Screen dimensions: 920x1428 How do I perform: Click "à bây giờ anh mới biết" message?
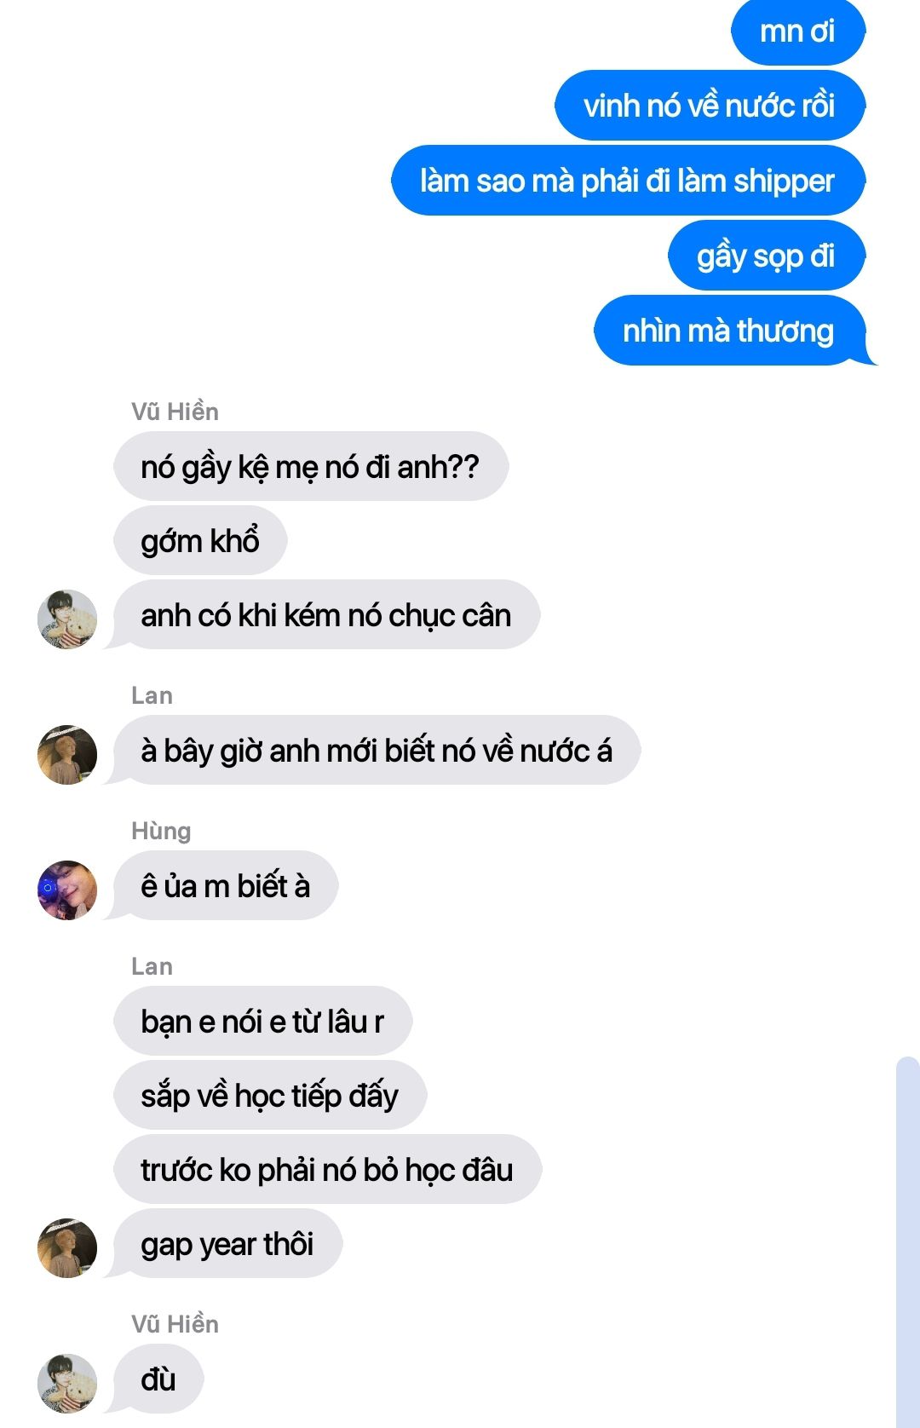tap(377, 750)
